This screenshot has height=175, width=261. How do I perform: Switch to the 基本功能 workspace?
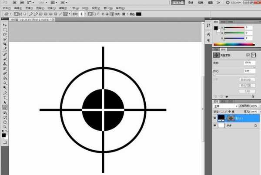177,2
